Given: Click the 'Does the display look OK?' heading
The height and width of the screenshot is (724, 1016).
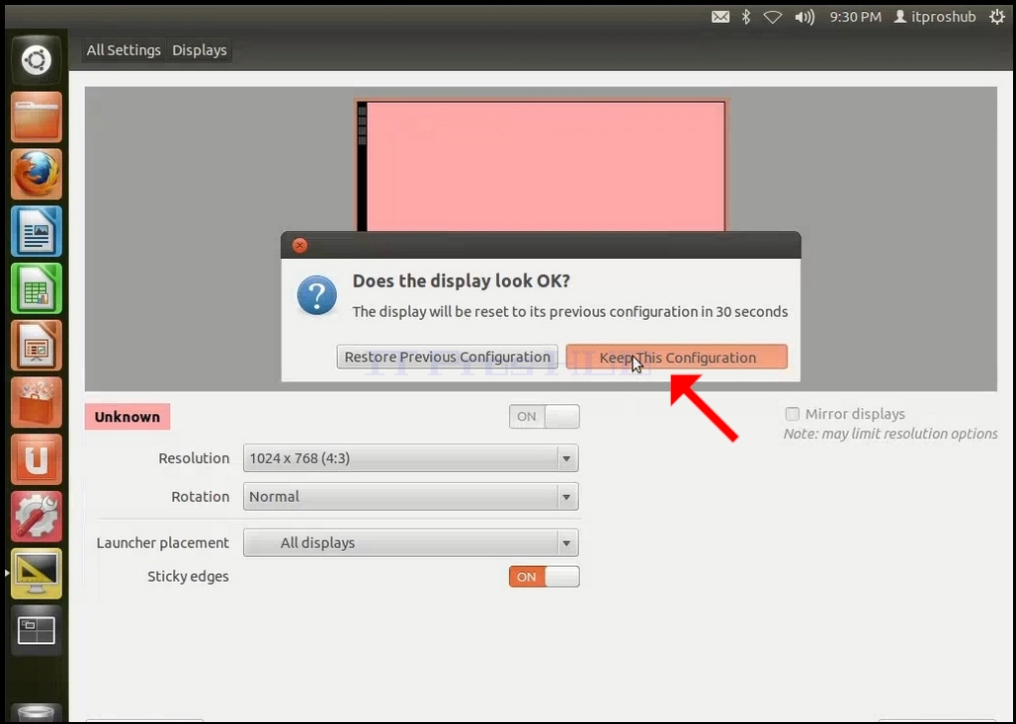Looking at the screenshot, I should (462, 282).
